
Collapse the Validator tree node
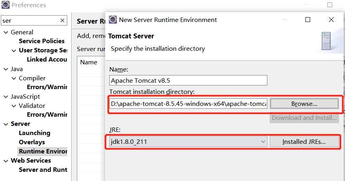click(x=14, y=106)
